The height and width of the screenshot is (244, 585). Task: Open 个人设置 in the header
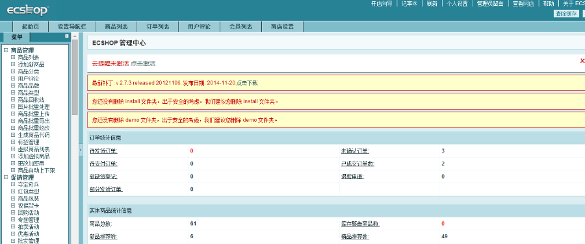pos(457,4)
